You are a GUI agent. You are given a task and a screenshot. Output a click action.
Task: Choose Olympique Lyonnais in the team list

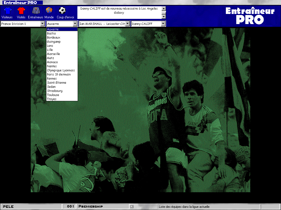(61, 70)
